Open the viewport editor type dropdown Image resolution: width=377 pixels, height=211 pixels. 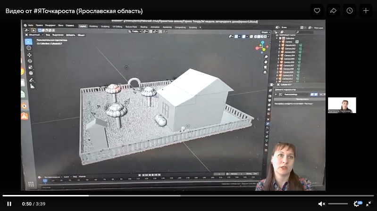(x=27, y=30)
